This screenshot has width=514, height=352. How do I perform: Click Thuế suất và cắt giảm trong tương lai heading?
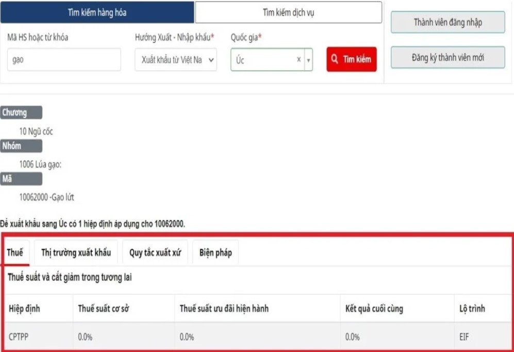click(x=70, y=277)
